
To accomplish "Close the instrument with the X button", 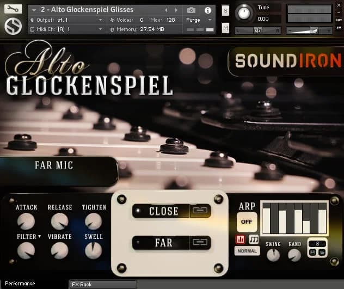I will (x=339, y=5).
